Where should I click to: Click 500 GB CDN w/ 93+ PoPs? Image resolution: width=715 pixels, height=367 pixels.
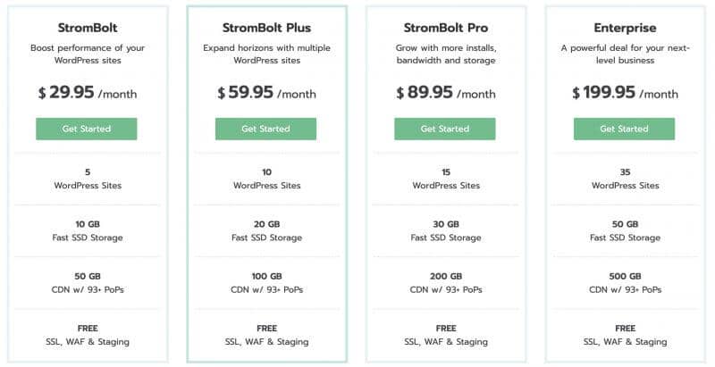[625, 283]
